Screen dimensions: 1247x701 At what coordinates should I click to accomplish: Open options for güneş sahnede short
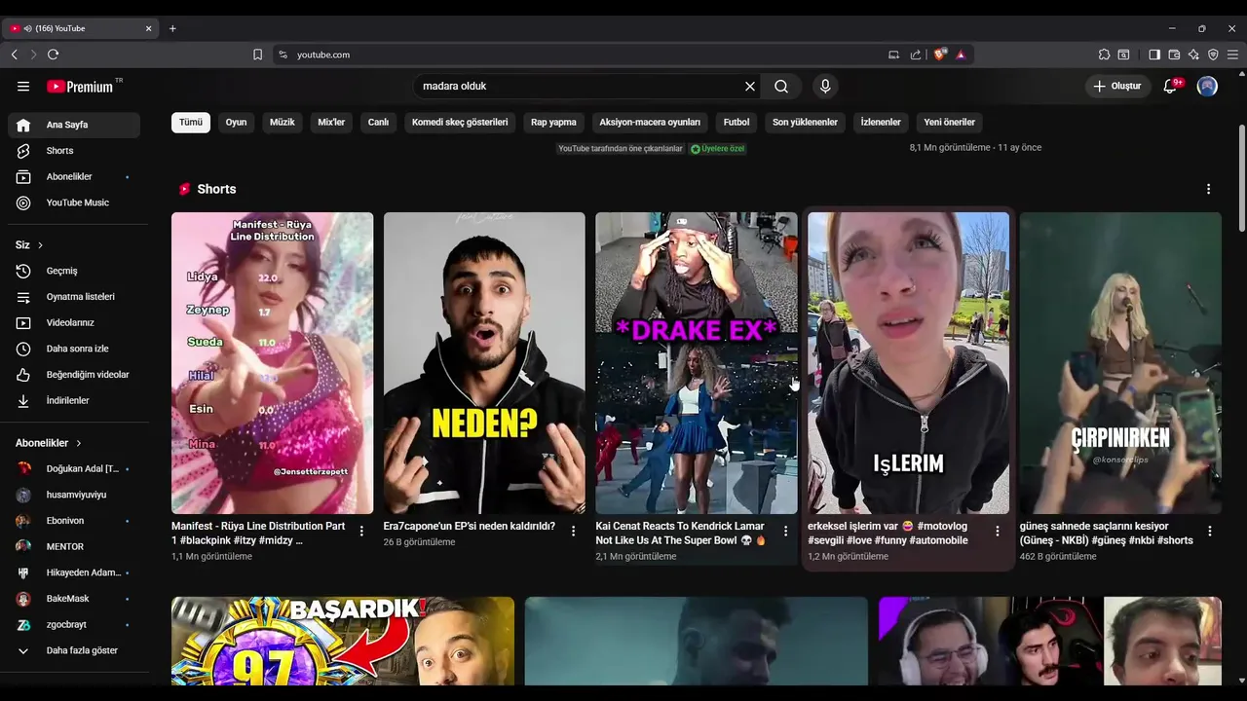point(1210,531)
